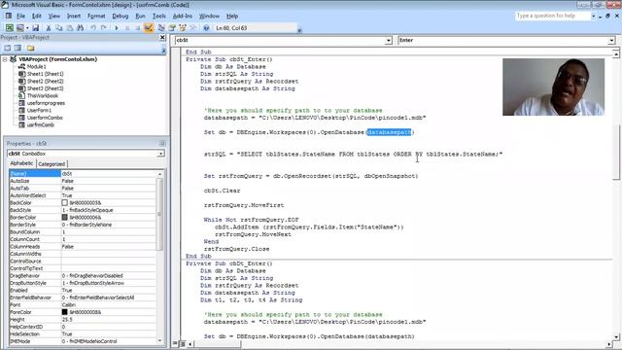Open the Properties Window toolbar icon

172,28
